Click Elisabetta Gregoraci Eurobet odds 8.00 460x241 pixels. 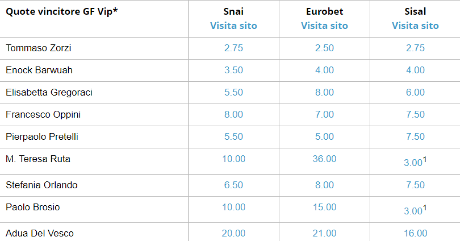coord(324,92)
